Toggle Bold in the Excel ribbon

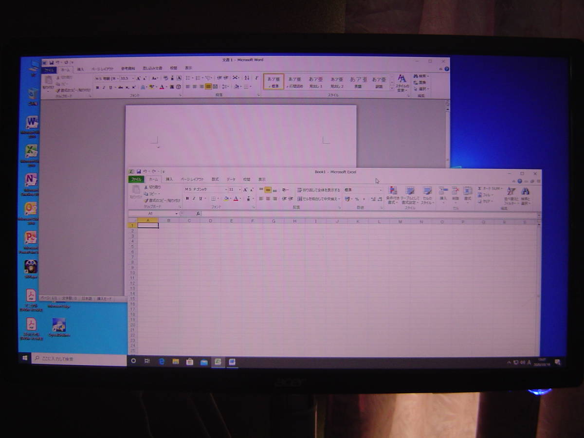(x=187, y=199)
